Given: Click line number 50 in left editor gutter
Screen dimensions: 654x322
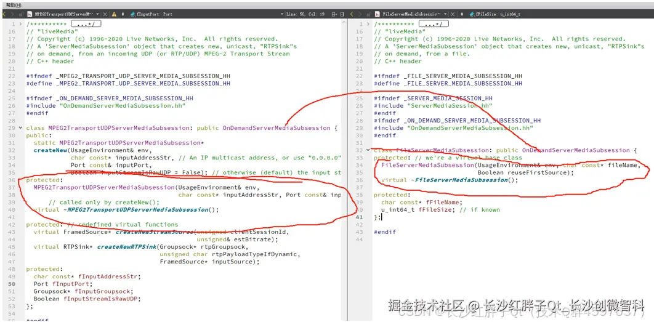Looking at the screenshot, I should (12, 284).
